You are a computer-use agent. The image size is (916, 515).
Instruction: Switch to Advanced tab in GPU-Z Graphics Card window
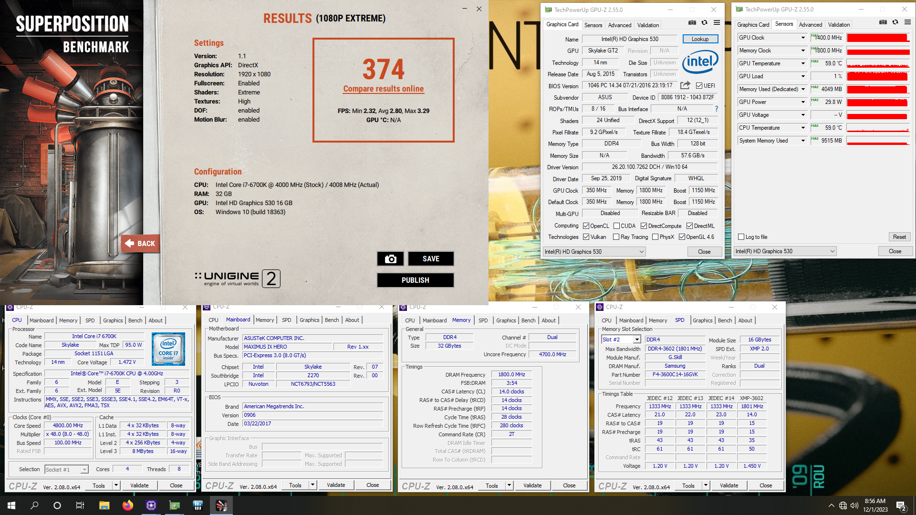click(619, 25)
